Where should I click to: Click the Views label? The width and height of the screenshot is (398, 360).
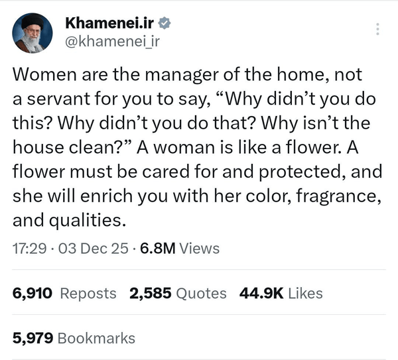(200, 249)
